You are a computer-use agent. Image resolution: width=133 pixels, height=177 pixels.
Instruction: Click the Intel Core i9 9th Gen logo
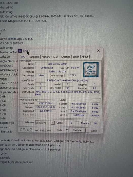91,70
